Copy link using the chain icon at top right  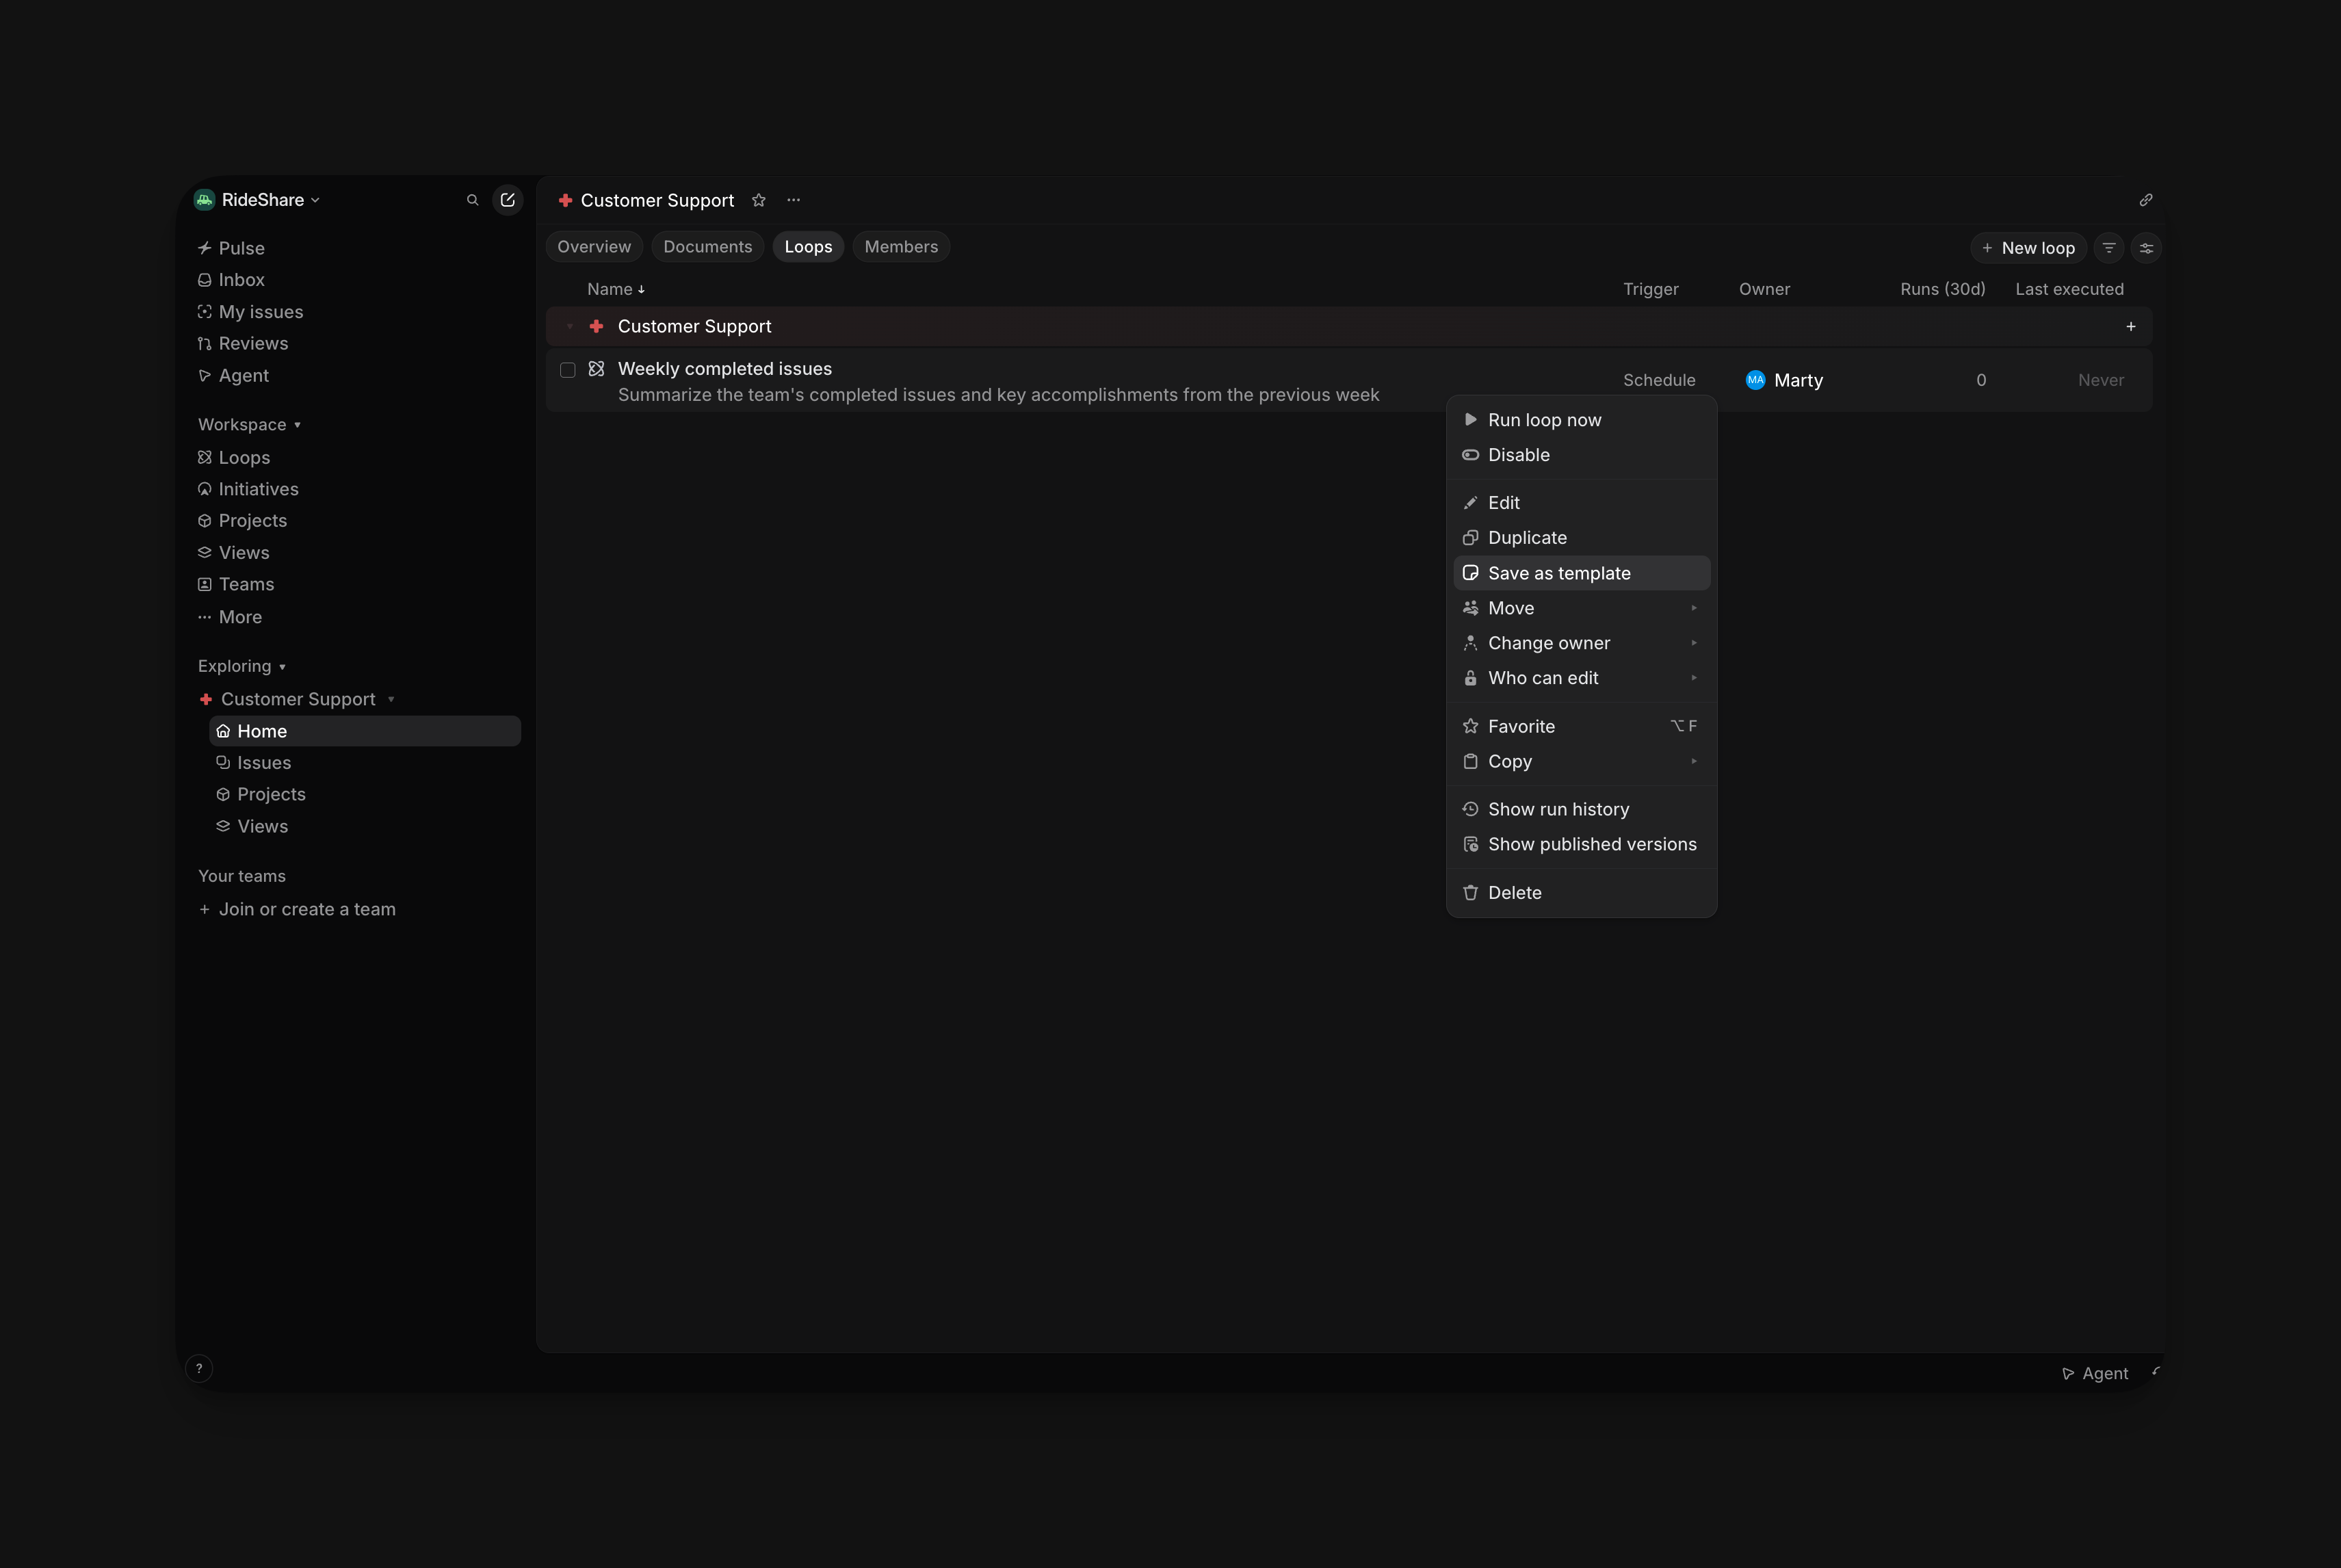coord(2146,200)
